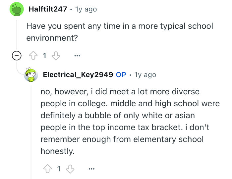Click the timestamp on Electrical_Key2949's reply
Image resolution: width=232 pixels, height=179 pixels.
(x=145, y=75)
